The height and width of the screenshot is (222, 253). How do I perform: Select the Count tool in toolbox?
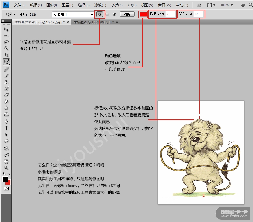pos(6,62)
